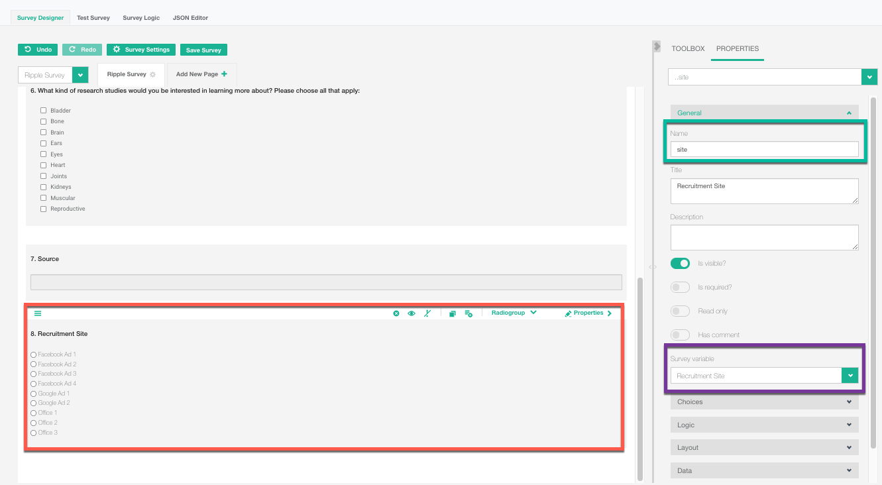Switch to the TOOLBOX tab
This screenshot has height=485, width=882.
click(x=688, y=49)
